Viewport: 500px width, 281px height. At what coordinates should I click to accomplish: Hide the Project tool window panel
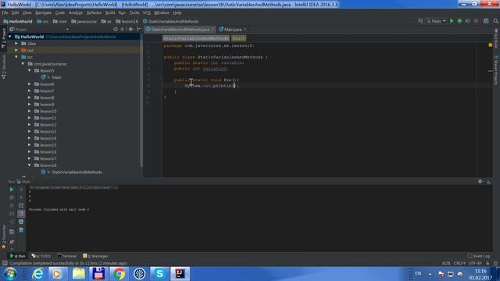139,29
